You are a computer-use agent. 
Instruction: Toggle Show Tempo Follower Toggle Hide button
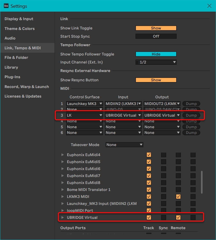click(x=156, y=54)
